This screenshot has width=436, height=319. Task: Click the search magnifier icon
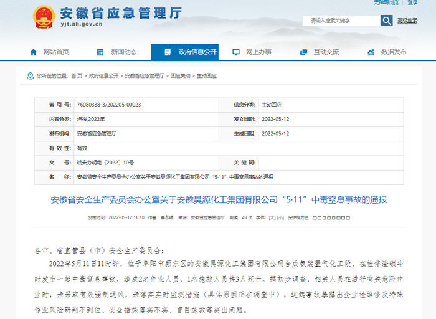coord(386,21)
